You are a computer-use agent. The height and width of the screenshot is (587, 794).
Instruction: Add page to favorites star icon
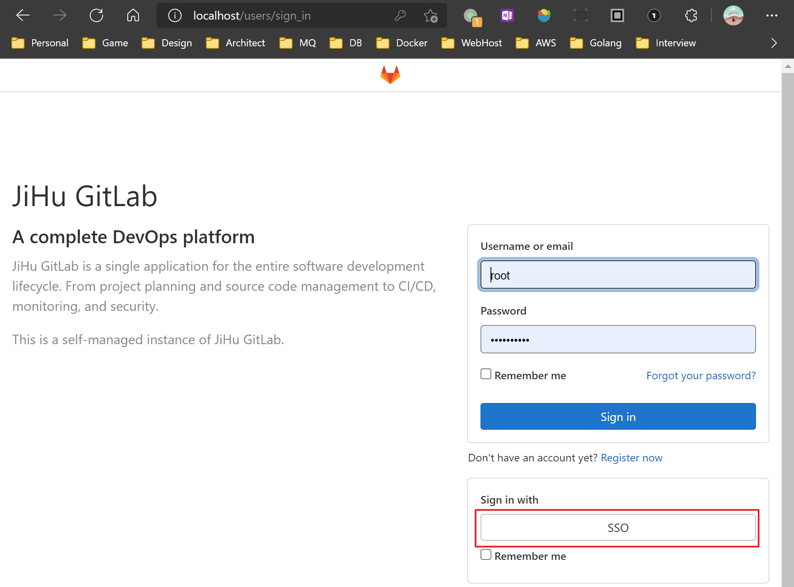(430, 16)
